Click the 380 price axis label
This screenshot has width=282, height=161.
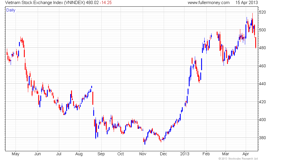coord(262,138)
